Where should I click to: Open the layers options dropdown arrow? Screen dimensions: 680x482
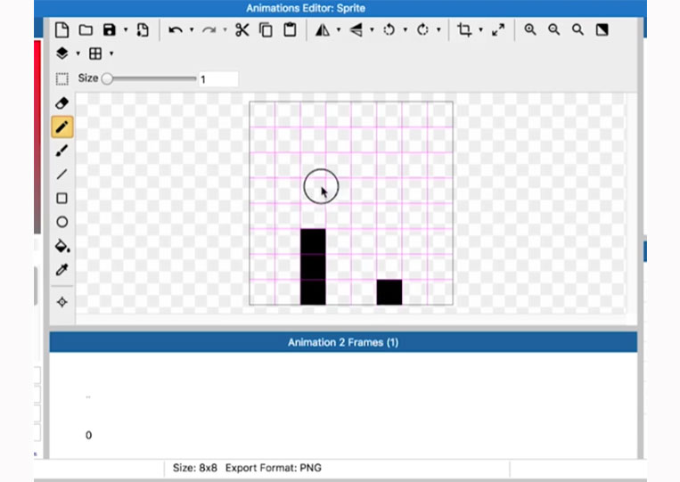point(78,53)
